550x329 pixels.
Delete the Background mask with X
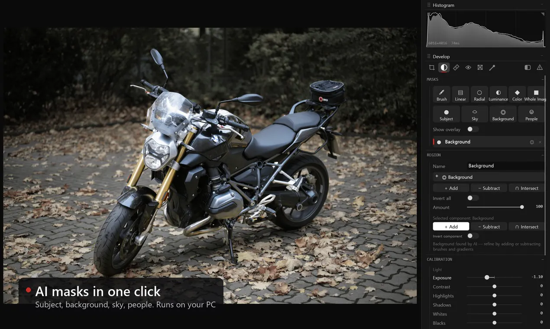pos(540,142)
